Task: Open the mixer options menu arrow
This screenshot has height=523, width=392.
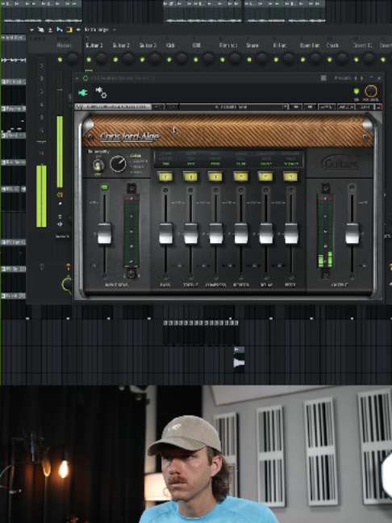Action: coord(32,30)
